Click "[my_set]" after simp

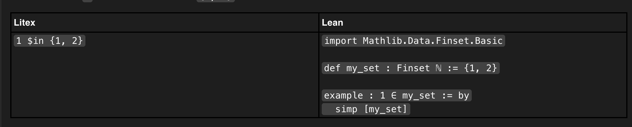pyautogui.click(x=385, y=109)
